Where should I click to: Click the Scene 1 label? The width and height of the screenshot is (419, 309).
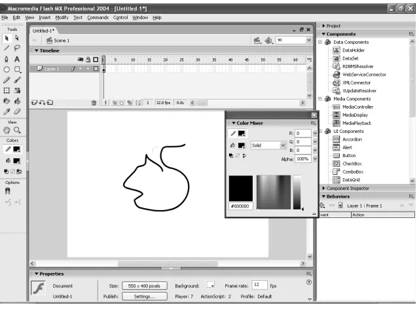click(x=62, y=41)
